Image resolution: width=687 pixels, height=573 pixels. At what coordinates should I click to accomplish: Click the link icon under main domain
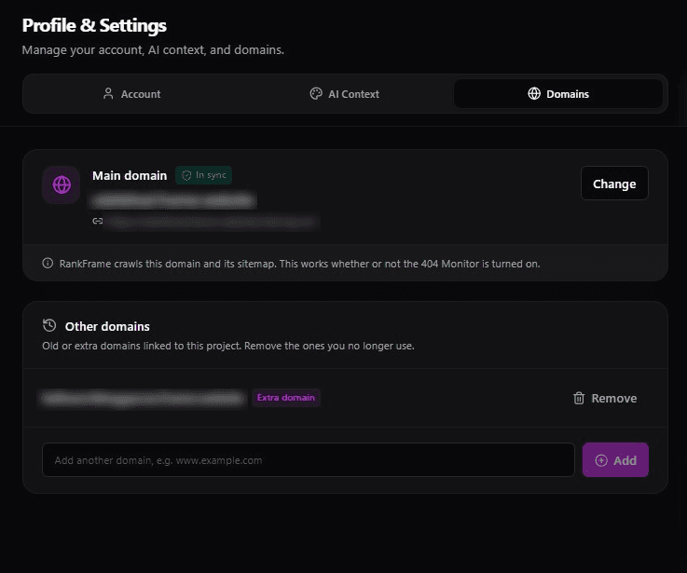tap(98, 221)
